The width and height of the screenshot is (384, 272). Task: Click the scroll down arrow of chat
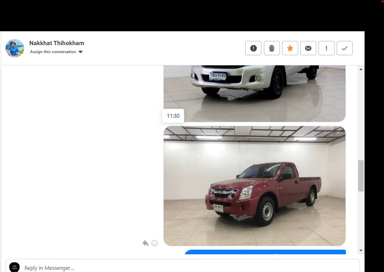tap(361, 250)
